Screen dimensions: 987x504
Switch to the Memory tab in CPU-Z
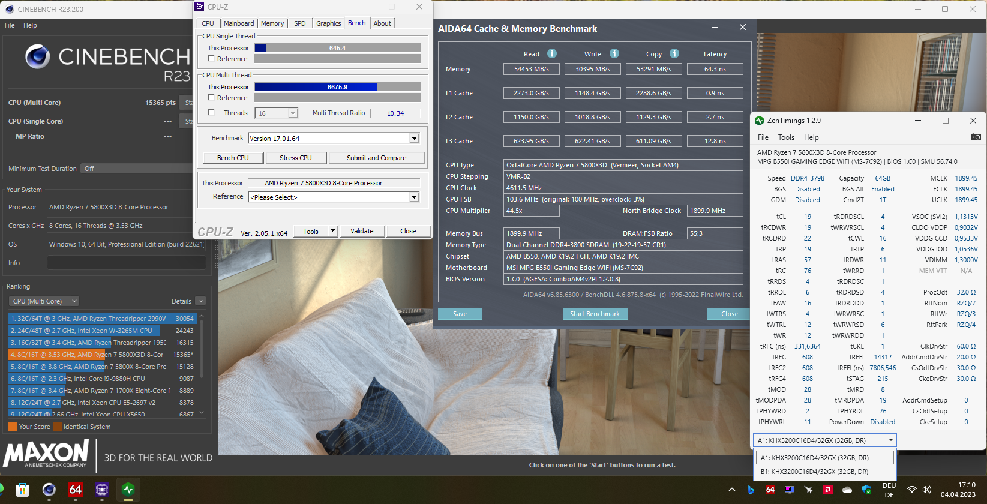pos(272,23)
